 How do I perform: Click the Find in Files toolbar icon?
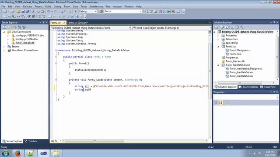click(x=101, y=11)
